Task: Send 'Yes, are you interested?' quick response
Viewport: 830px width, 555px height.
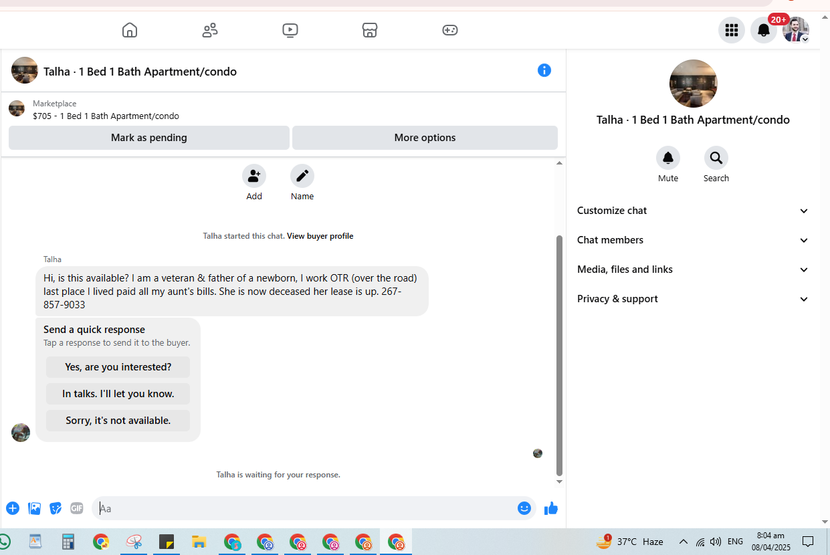Action: (118, 367)
